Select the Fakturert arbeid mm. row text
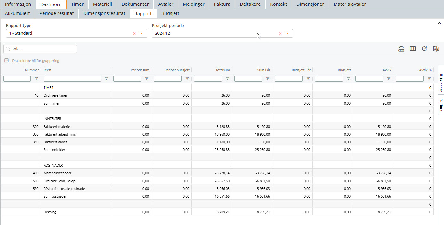The height and width of the screenshot is (225, 444). pyautogui.click(x=60, y=134)
